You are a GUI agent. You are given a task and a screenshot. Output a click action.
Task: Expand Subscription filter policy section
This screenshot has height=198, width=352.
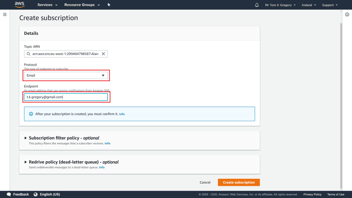tap(26, 138)
